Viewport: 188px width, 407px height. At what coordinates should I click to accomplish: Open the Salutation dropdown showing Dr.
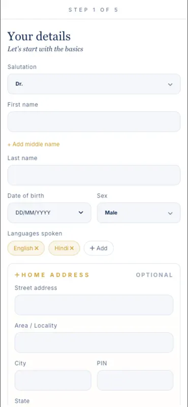(94, 84)
